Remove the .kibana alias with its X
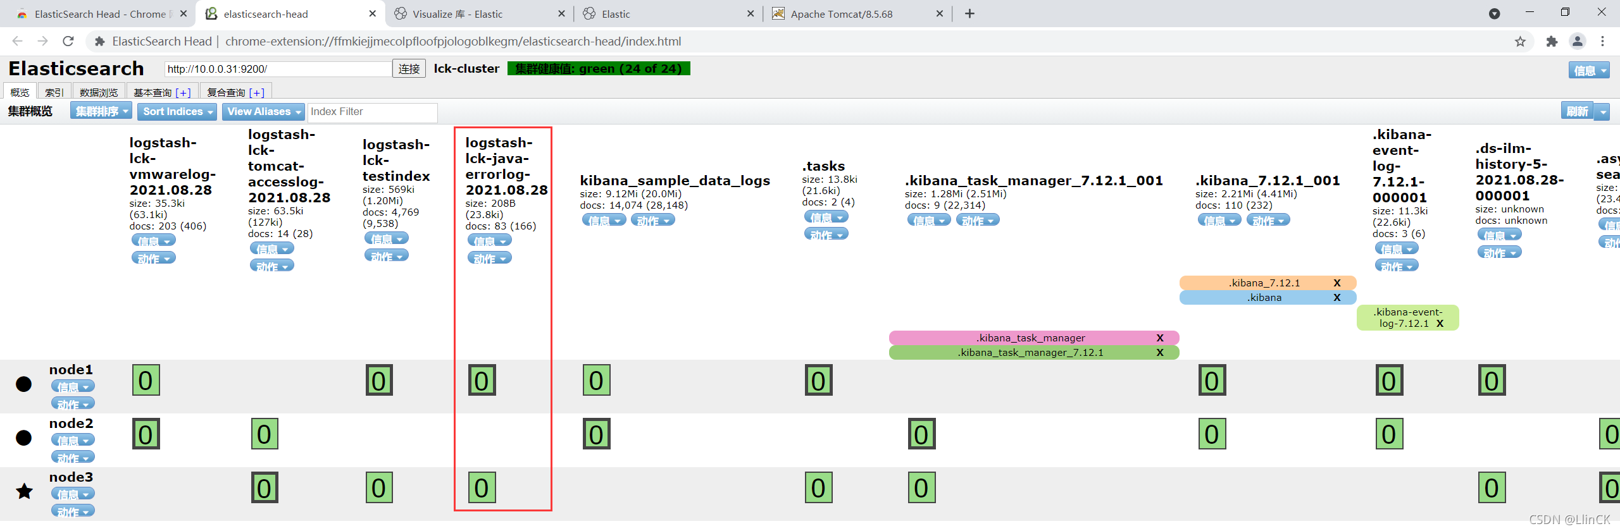Image resolution: width=1620 pixels, height=531 pixels. click(x=1337, y=297)
